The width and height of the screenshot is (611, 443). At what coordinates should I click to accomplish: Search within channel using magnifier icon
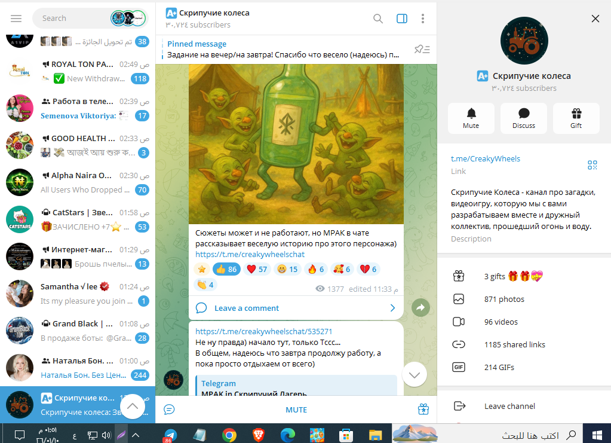tap(377, 19)
